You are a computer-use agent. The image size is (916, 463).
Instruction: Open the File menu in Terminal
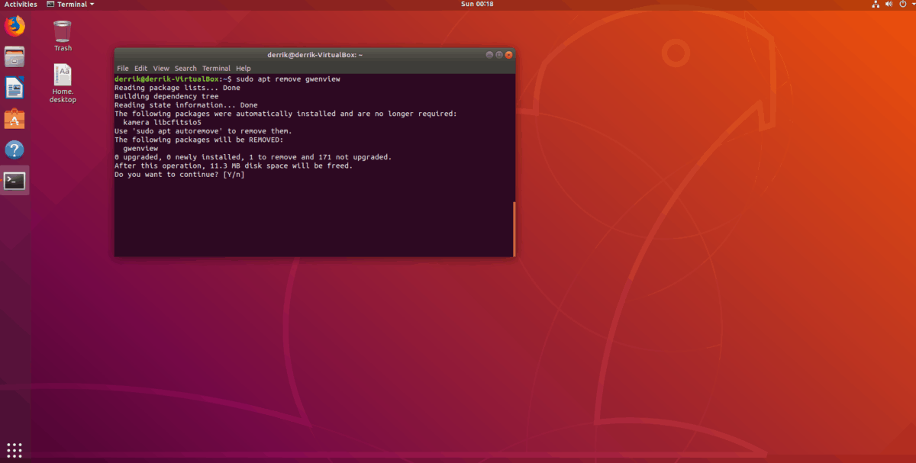tap(123, 68)
